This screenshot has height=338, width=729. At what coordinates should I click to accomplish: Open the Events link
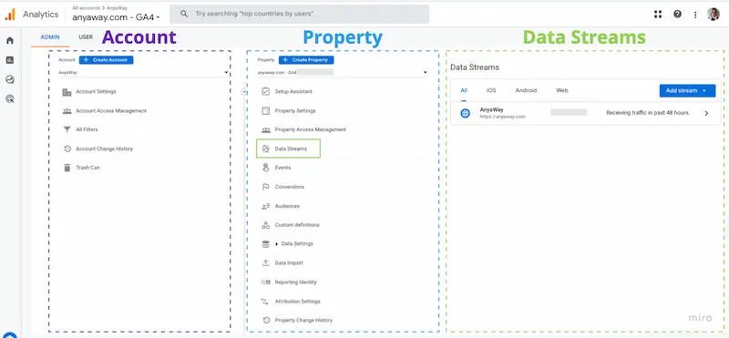coord(282,168)
